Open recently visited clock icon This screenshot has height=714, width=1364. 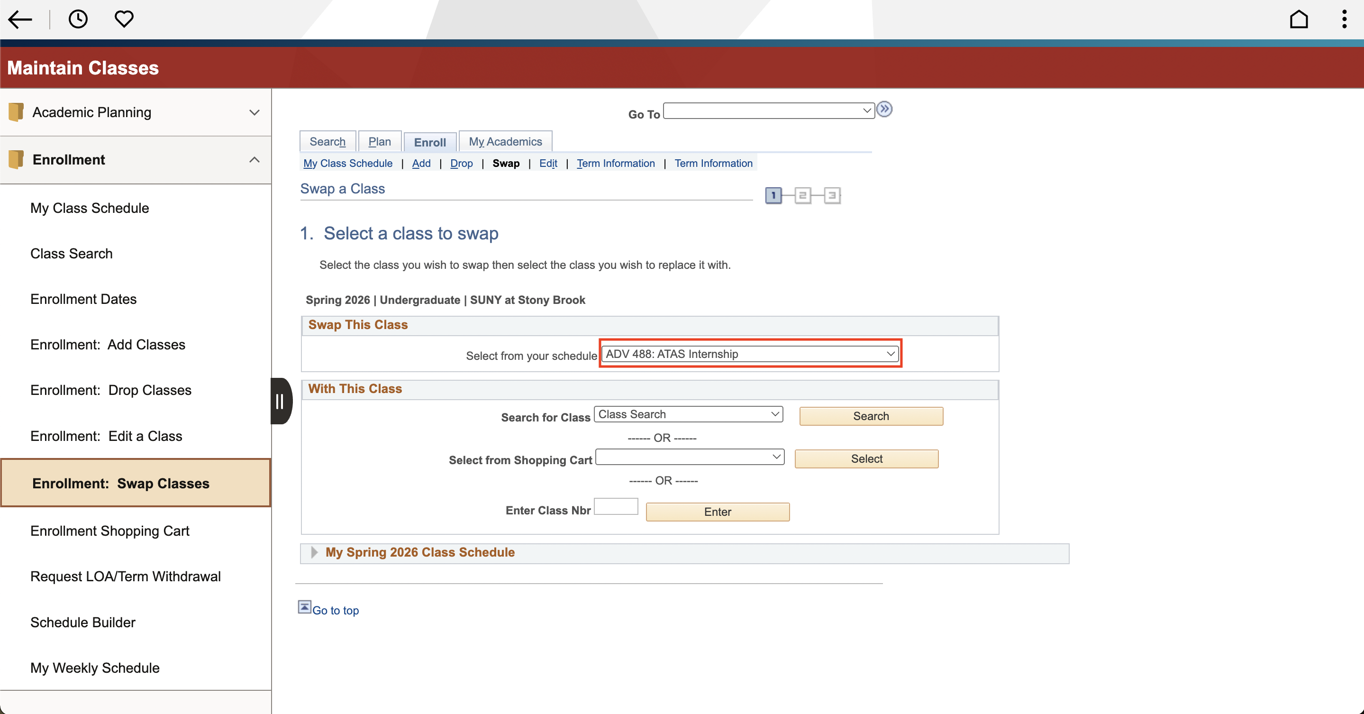coord(78,19)
